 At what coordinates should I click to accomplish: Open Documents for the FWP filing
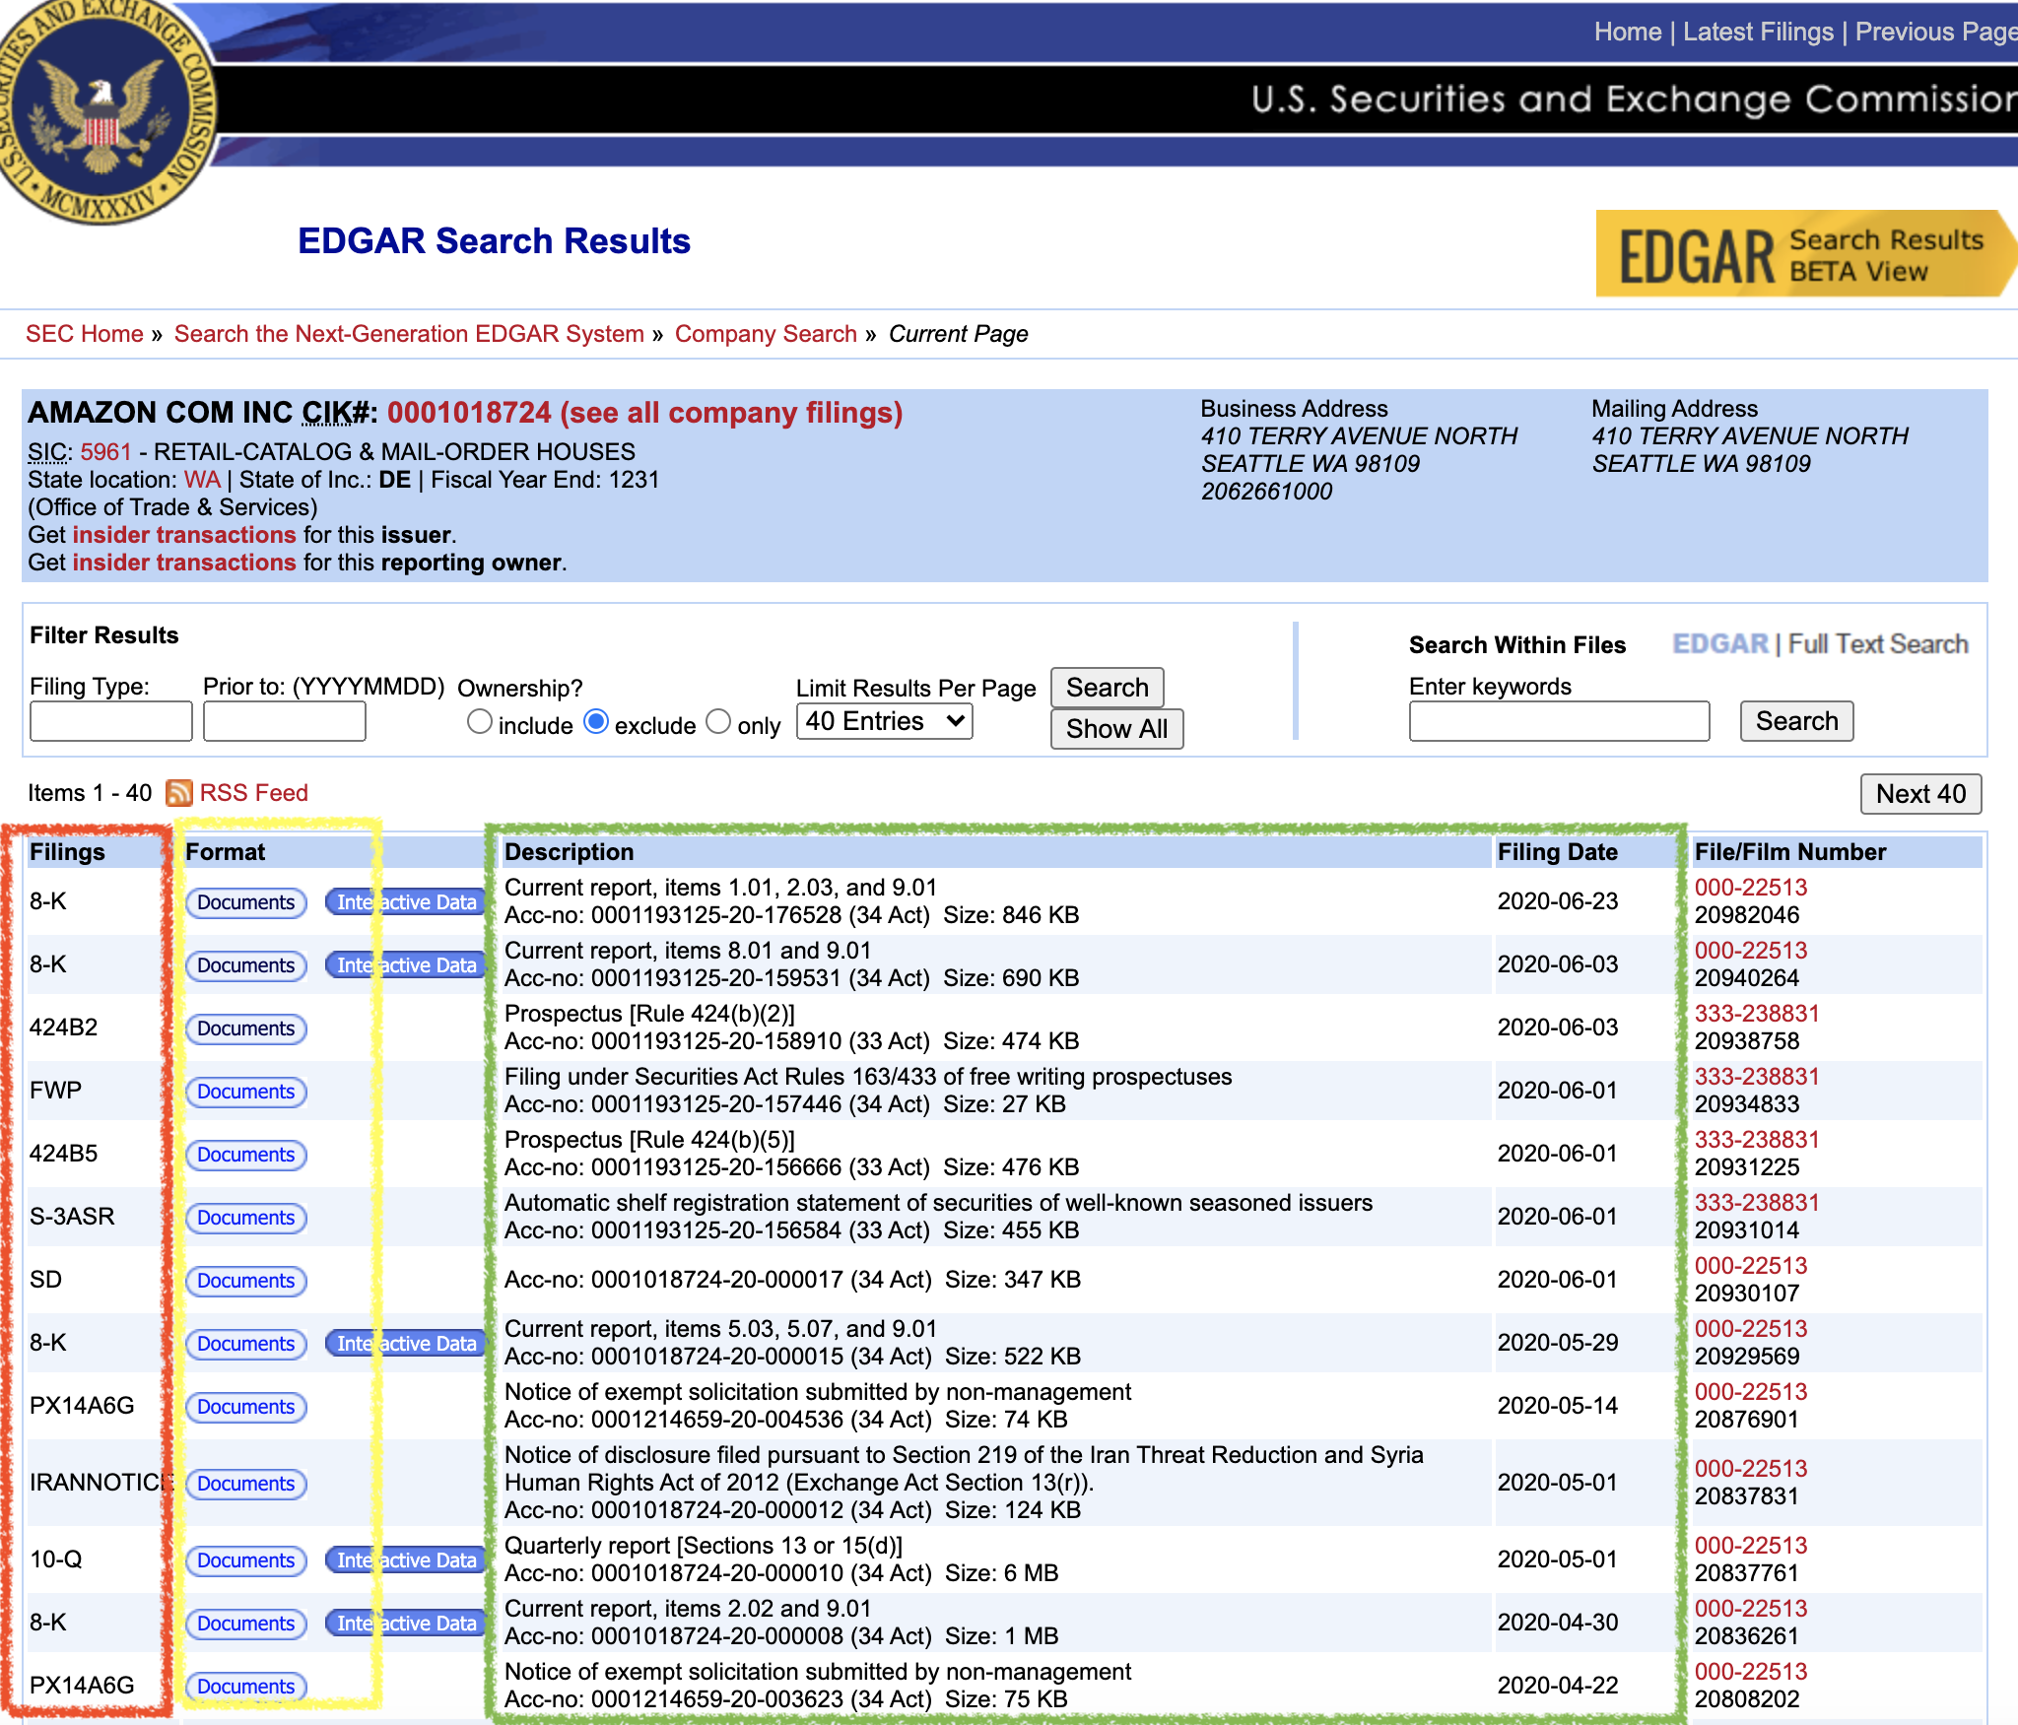(x=246, y=1092)
